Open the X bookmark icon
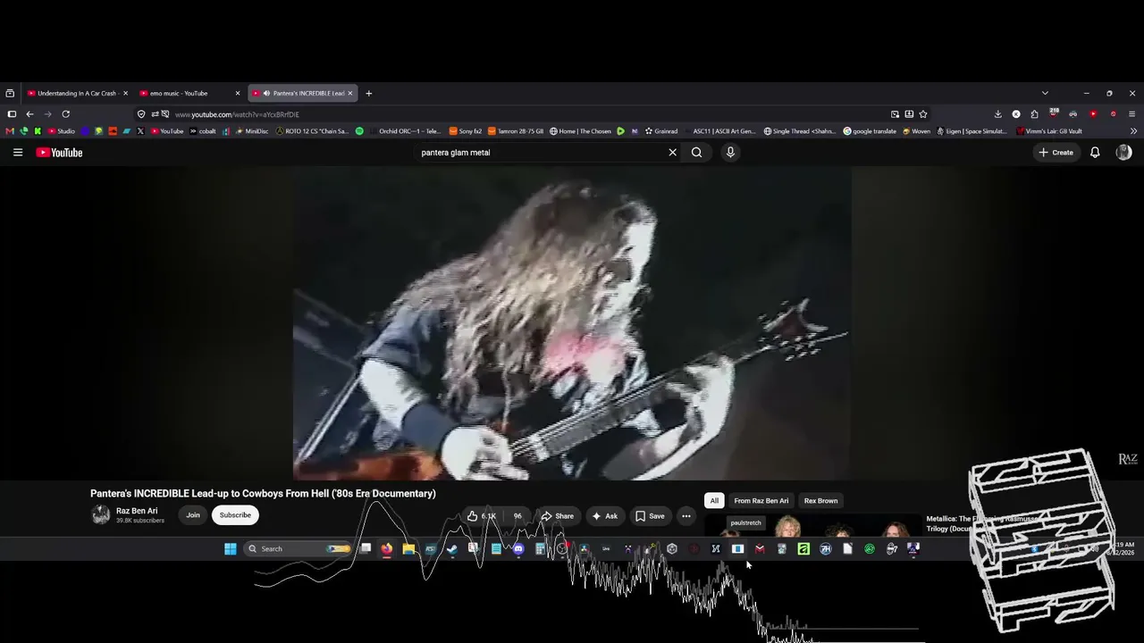Viewport: 1144px width, 643px height. [x=139, y=131]
